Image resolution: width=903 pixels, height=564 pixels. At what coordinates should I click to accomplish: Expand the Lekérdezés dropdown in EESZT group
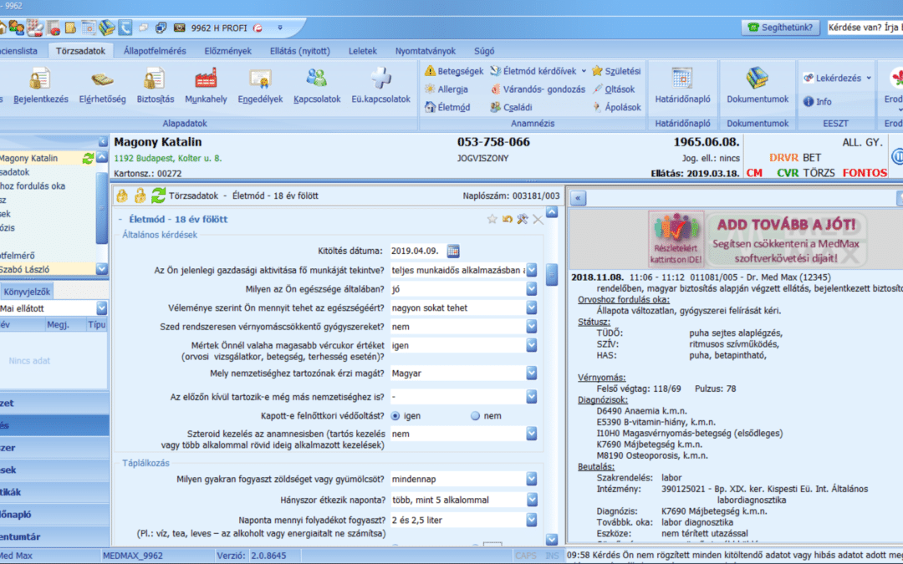point(867,78)
